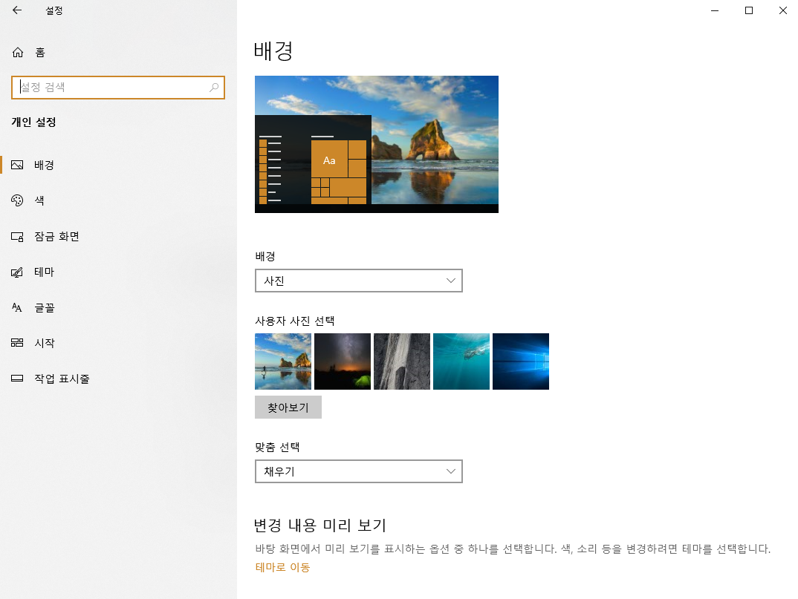Open the 맞춤 선택 dropdown showing 채우기
The image size is (798, 599).
point(359,471)
